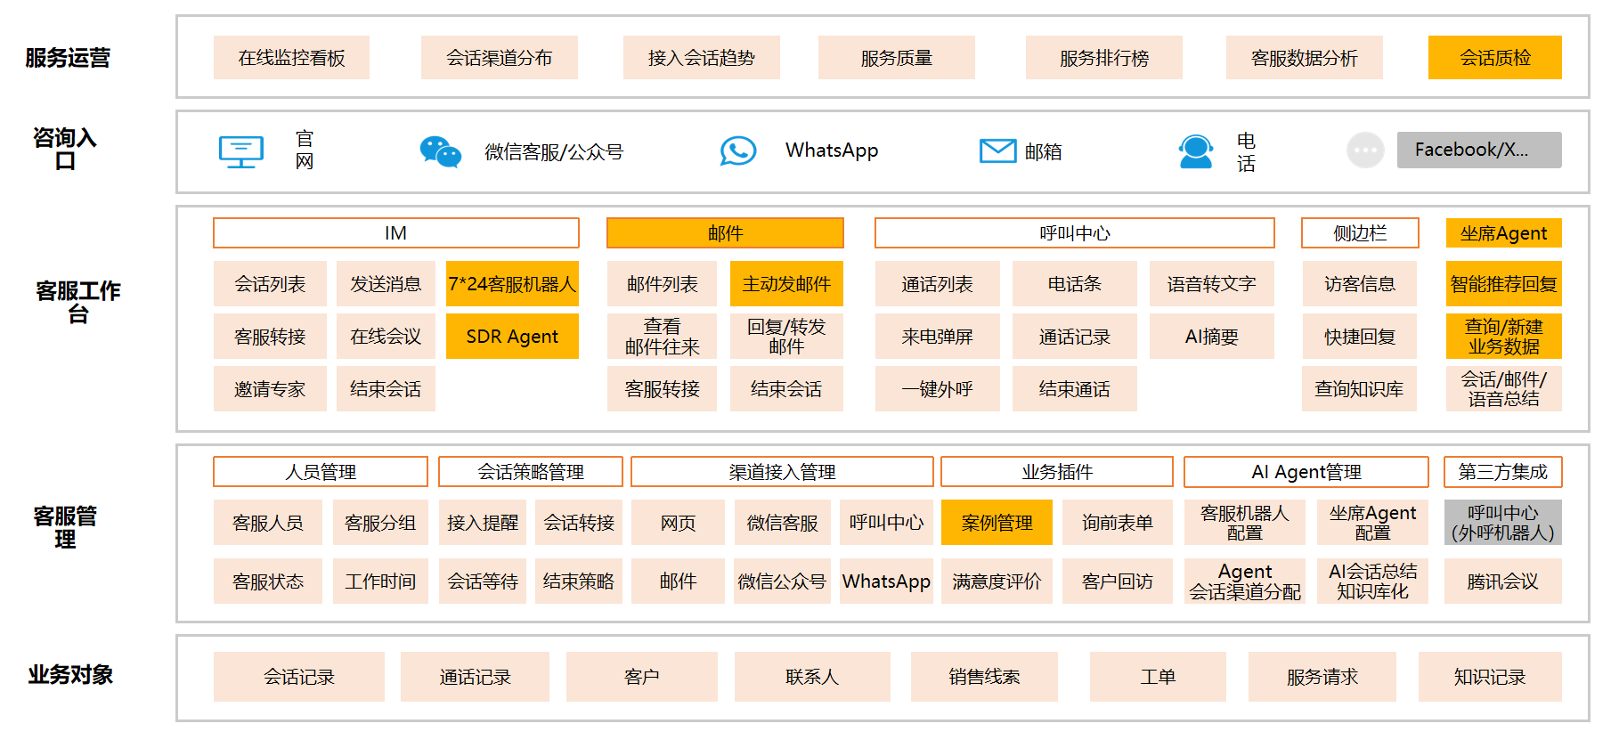Click 接入会话趋势 box
The height and width of the screenshot is (740, 1619).
[x=702, y=58]
